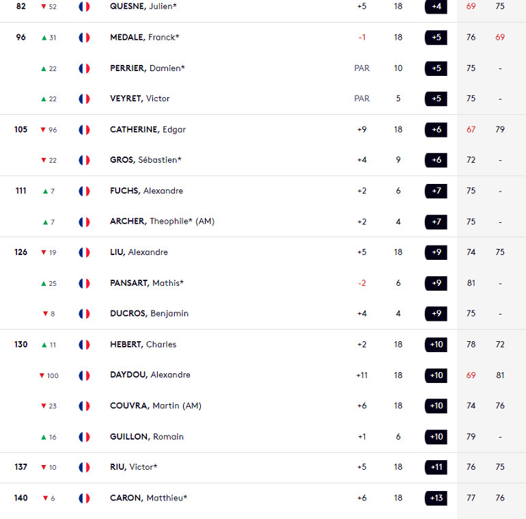This screenshot has height=519, width=526.
Task: Click the +13 score badge for CARON
Action: [436, 498]
